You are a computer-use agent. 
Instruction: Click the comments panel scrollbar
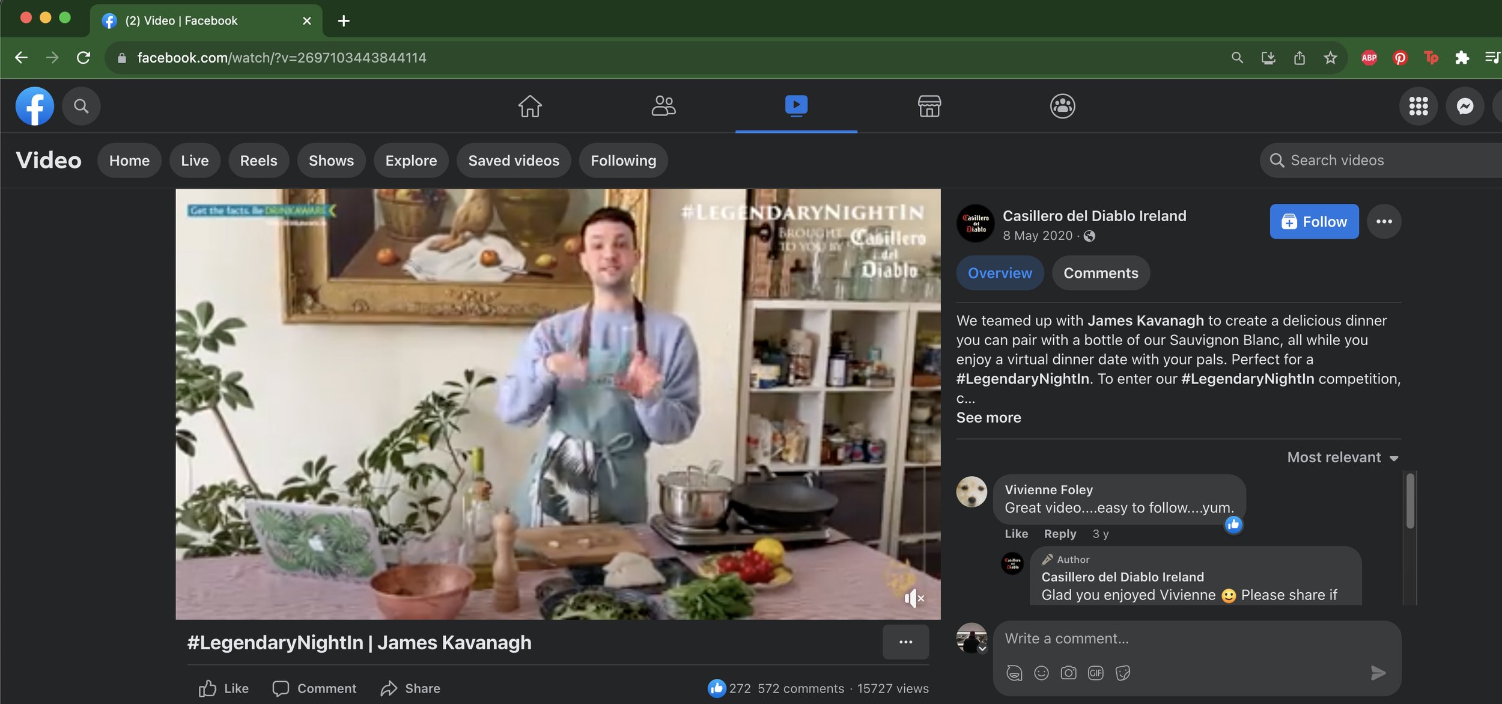(1410, 500)
